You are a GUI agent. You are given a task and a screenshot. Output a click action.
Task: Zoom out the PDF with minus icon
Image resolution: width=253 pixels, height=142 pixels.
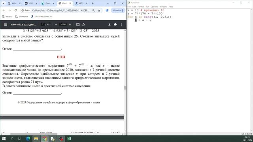[56, 24]
